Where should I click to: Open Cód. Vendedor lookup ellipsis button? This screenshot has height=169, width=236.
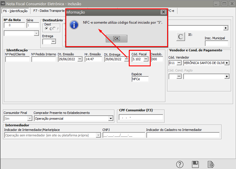point(179,63)
